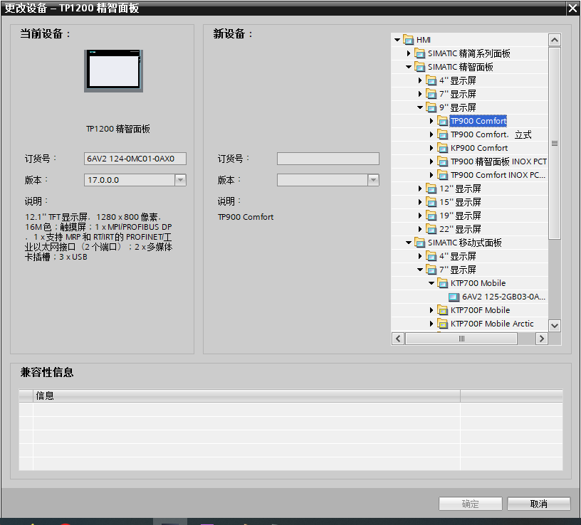This screenshot has height=525, width=581.
Task: Click the vertical scrollbar thumb
Action: [x=555, y=143]
